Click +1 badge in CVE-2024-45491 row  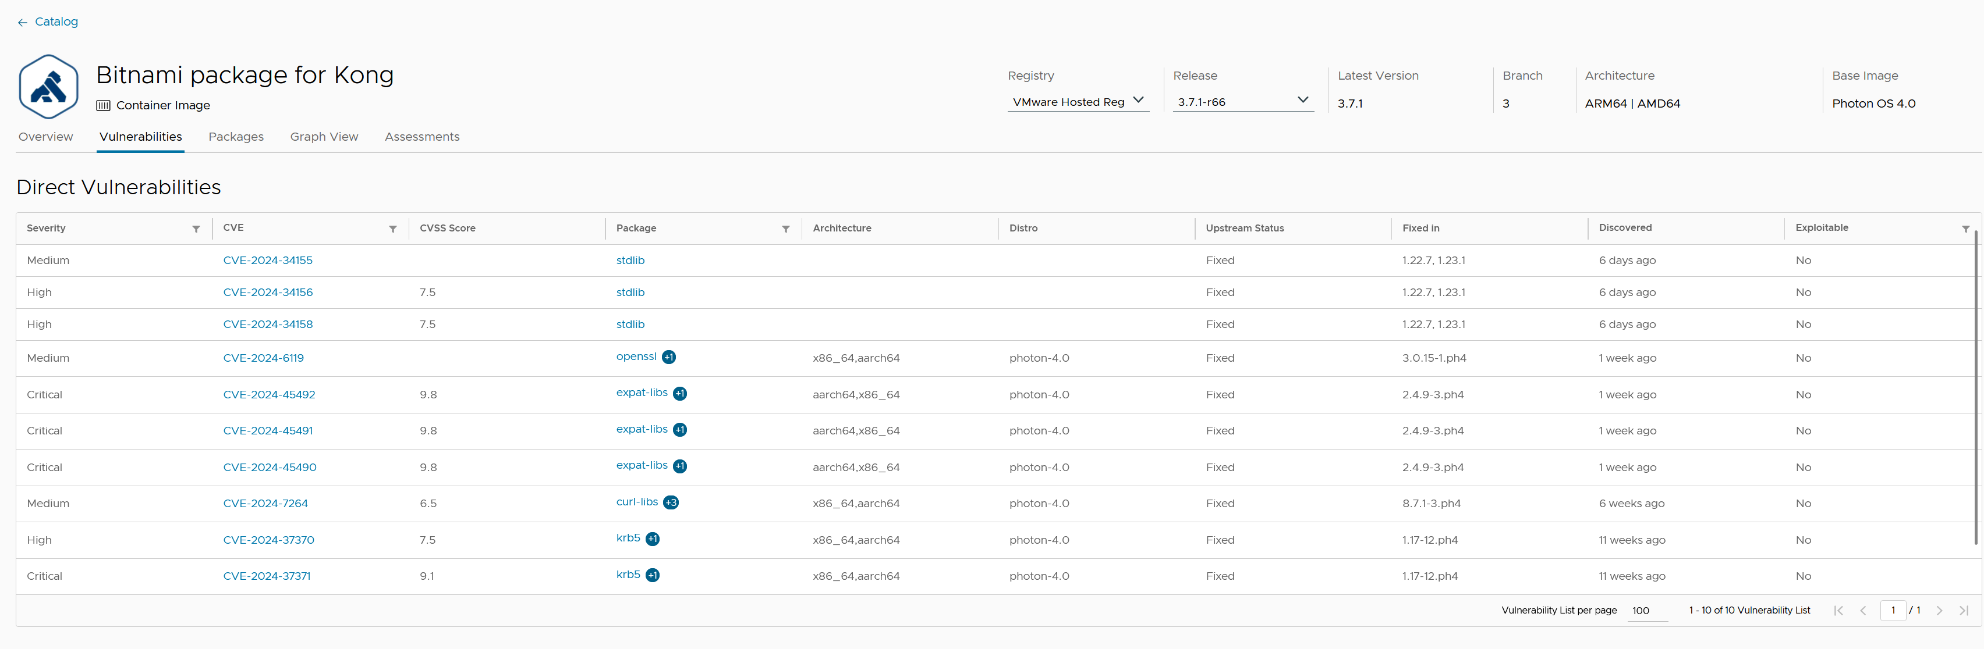tap(679, 430)
